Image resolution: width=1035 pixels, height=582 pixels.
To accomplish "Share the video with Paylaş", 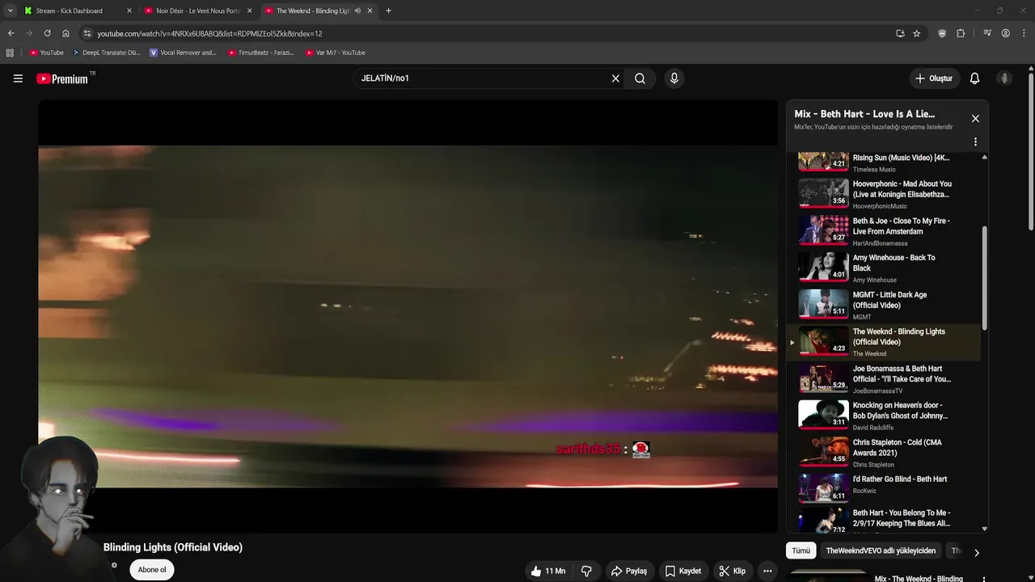I will coord(629,571).
